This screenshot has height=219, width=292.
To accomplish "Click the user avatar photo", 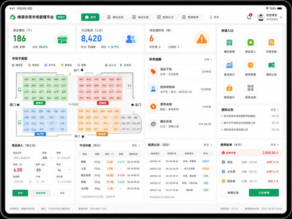I will click(x=261, y=17).
